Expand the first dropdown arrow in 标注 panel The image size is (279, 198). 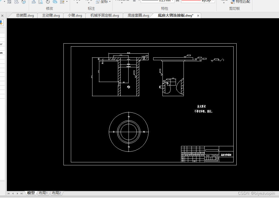pyautogui.click(x=77, y=3)
